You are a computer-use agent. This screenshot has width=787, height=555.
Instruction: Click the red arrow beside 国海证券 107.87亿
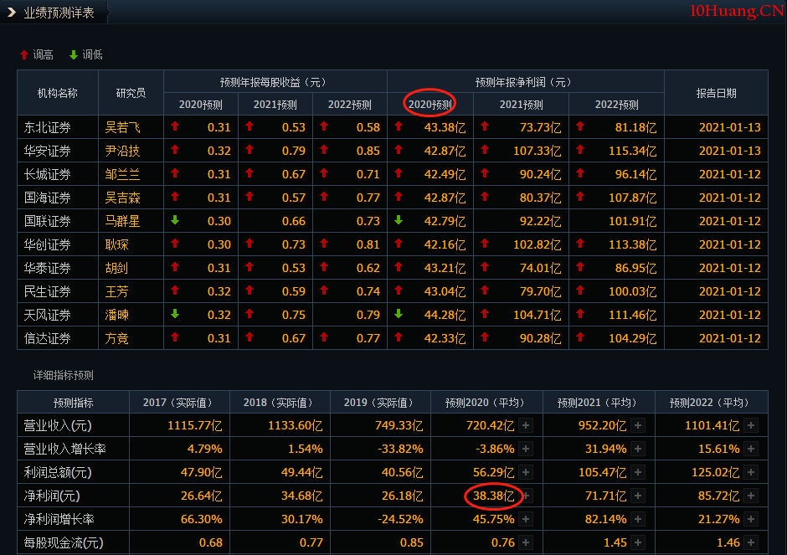580,197
